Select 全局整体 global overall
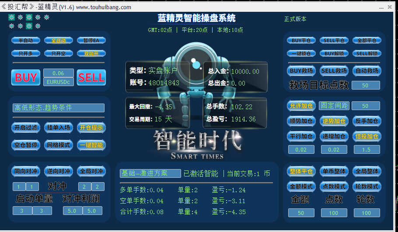 [x=367, y=171]
